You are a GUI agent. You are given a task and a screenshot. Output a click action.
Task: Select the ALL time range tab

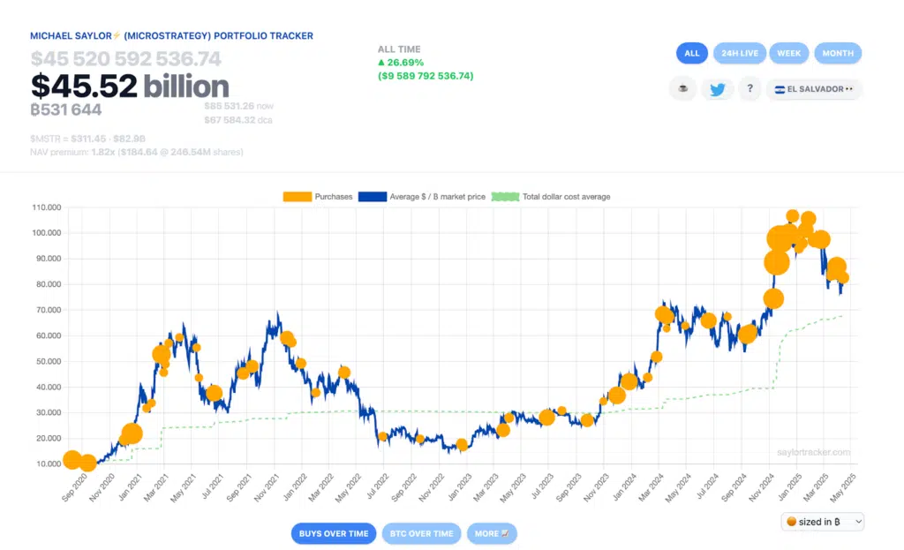point(692,53)
